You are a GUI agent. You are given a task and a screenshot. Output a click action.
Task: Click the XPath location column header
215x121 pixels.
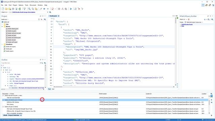pyautogui.click(x=103, y=94)
